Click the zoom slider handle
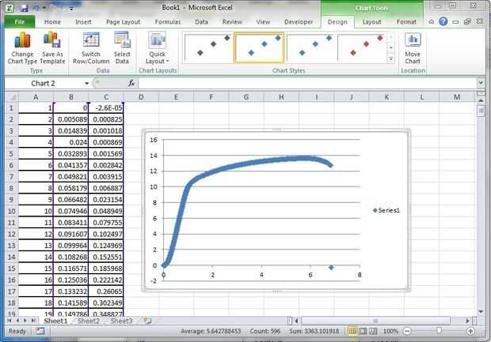 tap(439, 331)
